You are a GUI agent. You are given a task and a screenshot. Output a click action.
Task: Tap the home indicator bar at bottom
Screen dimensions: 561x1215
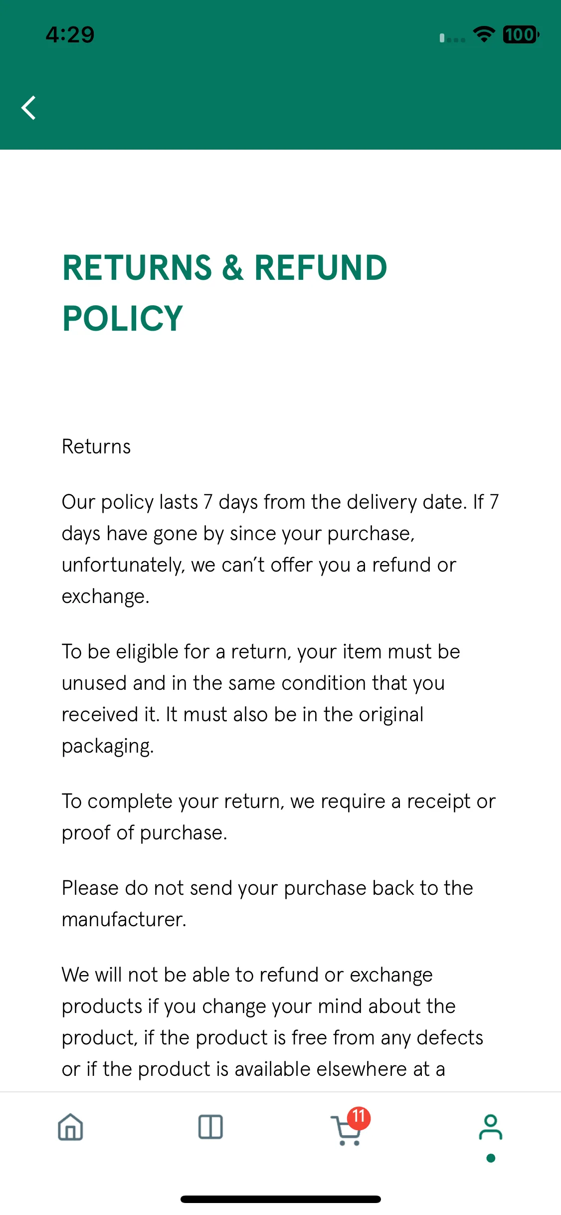coord(281,1199)
